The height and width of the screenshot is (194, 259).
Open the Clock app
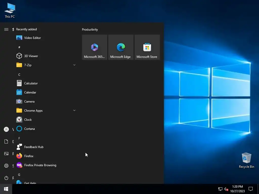[46, 119]
